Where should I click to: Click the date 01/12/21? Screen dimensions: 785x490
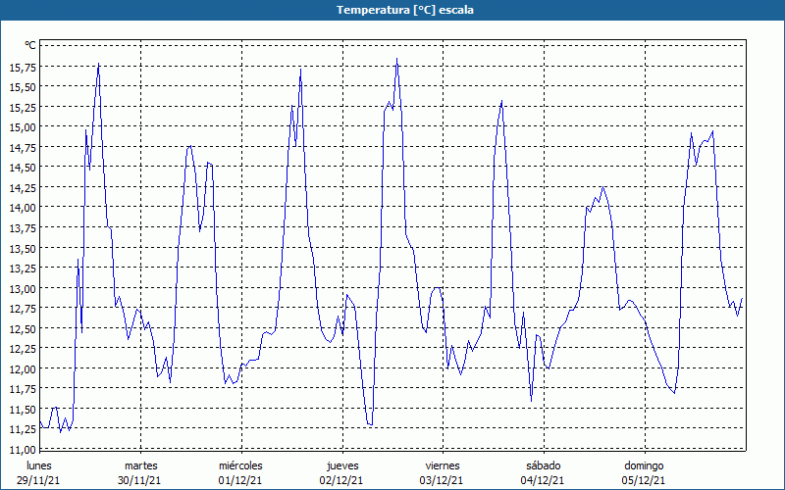240,480
